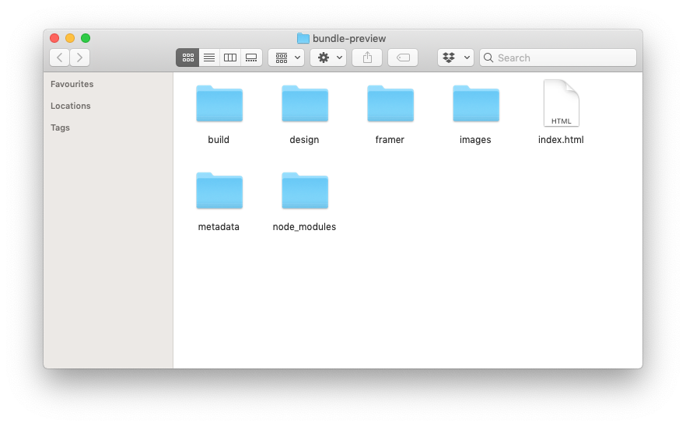Screen dimensions: 686x426
Task: Select the images folder
Action: (x=476, y=104)
